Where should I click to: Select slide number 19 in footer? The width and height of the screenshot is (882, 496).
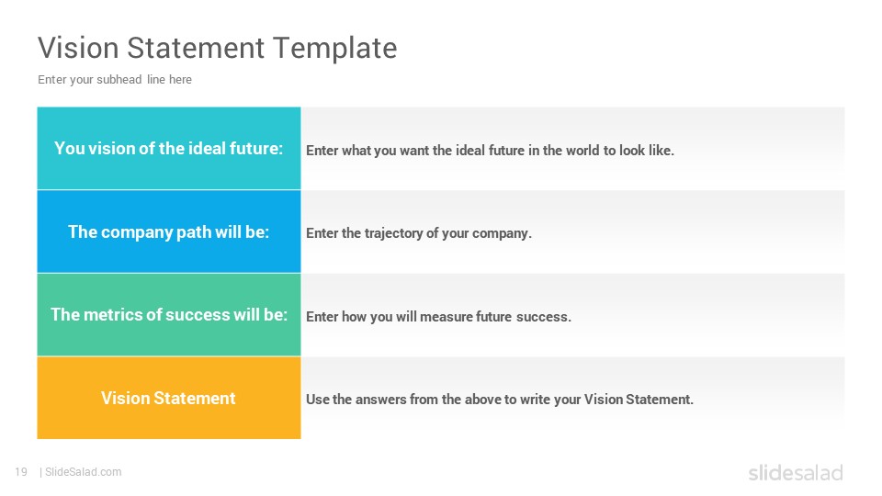pos(21,472)
